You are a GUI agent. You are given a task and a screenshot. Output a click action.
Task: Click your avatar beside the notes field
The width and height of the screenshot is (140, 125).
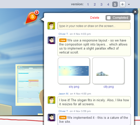coord(51,26)
